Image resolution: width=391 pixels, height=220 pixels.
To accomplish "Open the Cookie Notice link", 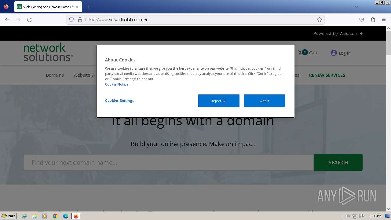I will 117,84.
